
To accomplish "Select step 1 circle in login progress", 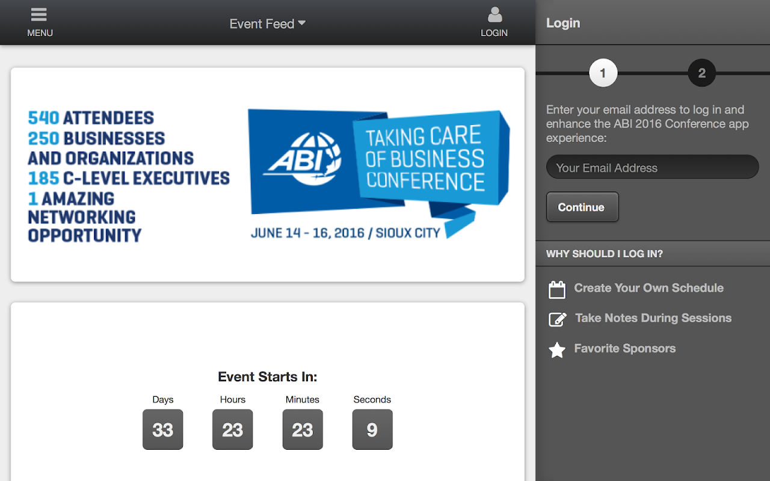I will click(x=603, y=73).
